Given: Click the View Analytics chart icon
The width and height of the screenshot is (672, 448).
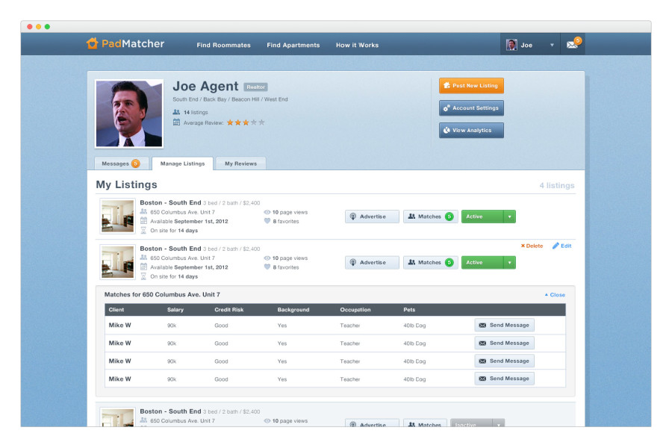Looking at the screenshot, I should click(x=447, y=131).
